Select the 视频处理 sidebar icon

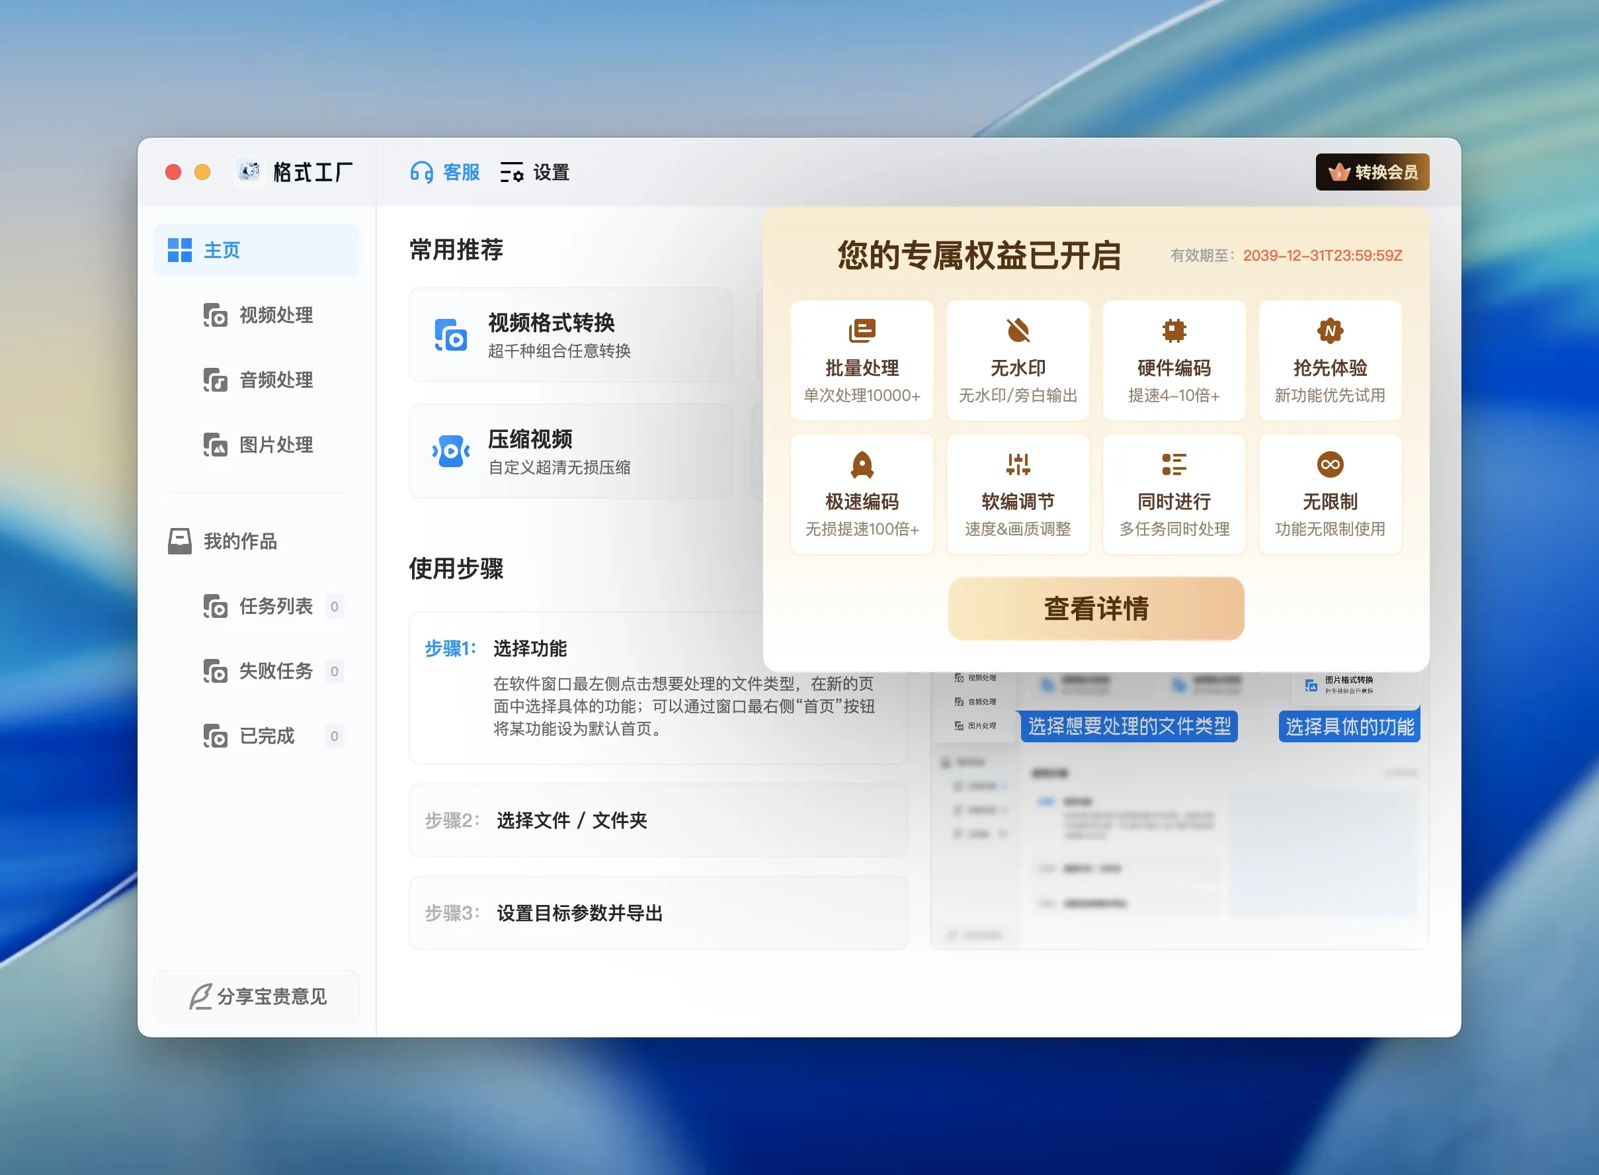[214, 315]
